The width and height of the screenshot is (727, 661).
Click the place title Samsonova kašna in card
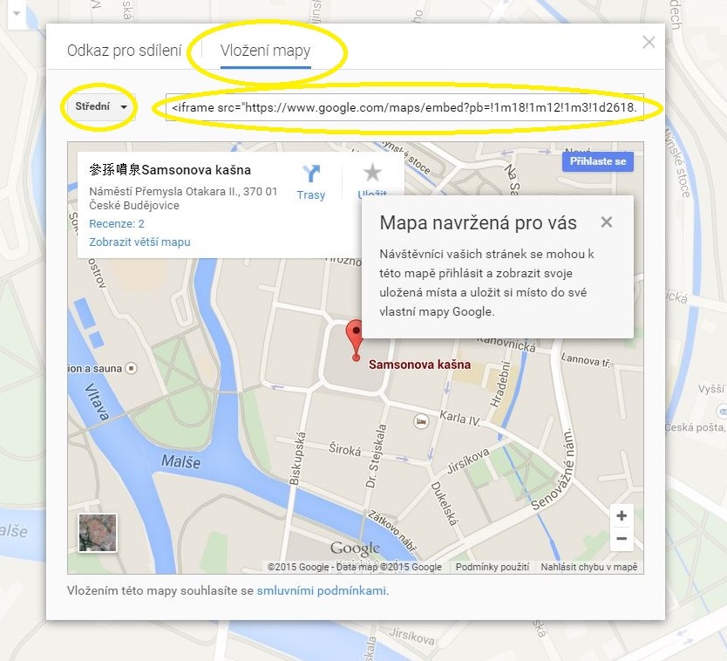pos(170,170)
